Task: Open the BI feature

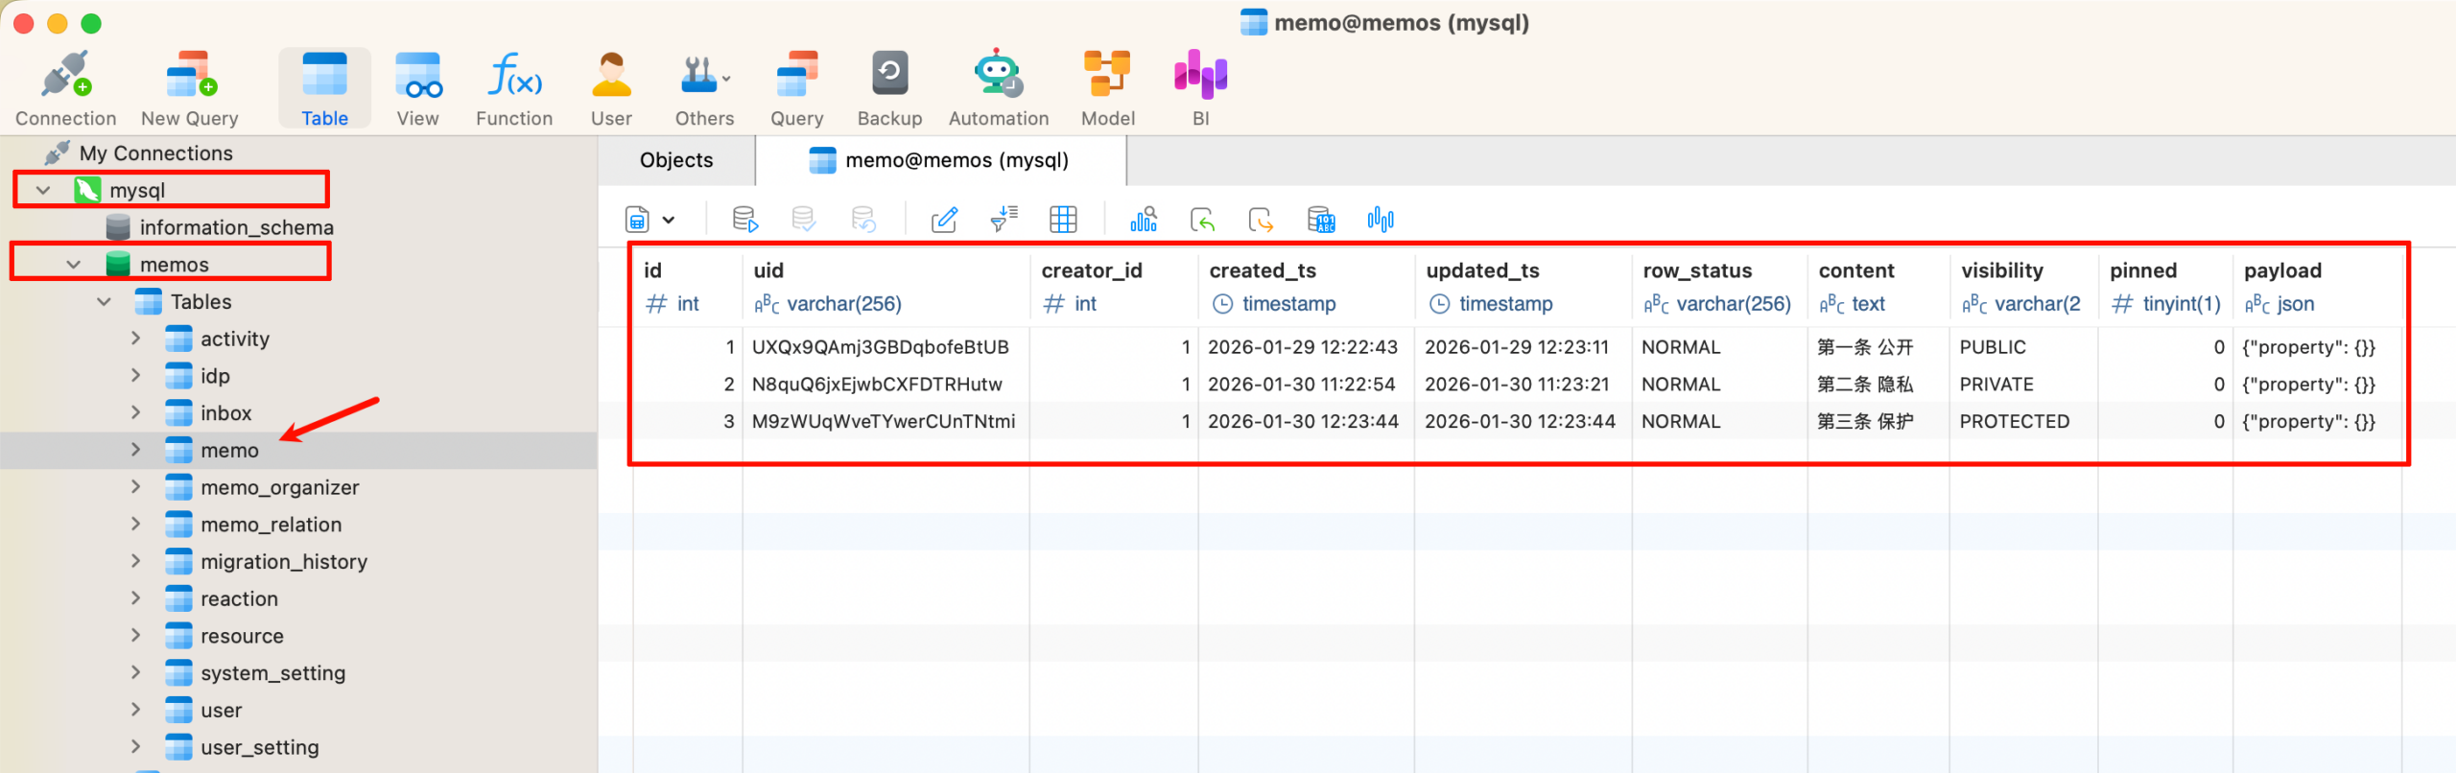Action: point(1200,88)
